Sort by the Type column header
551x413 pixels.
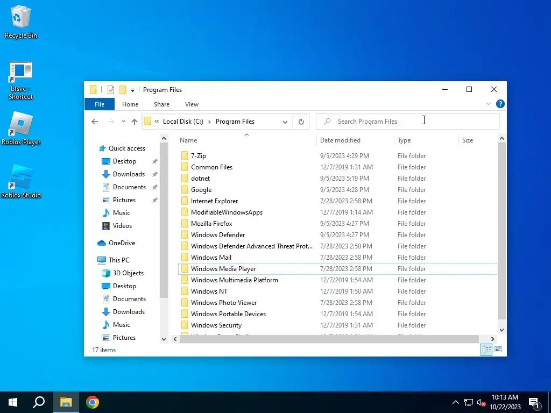404,140
